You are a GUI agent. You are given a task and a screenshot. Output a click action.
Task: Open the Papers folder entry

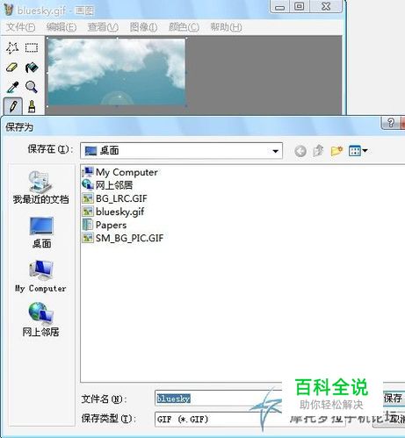105,225
